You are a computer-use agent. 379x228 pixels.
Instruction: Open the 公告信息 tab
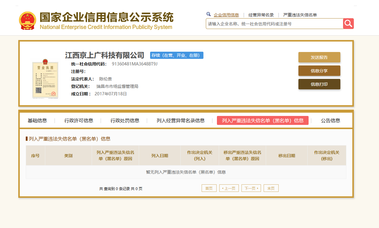coord(330,121)
